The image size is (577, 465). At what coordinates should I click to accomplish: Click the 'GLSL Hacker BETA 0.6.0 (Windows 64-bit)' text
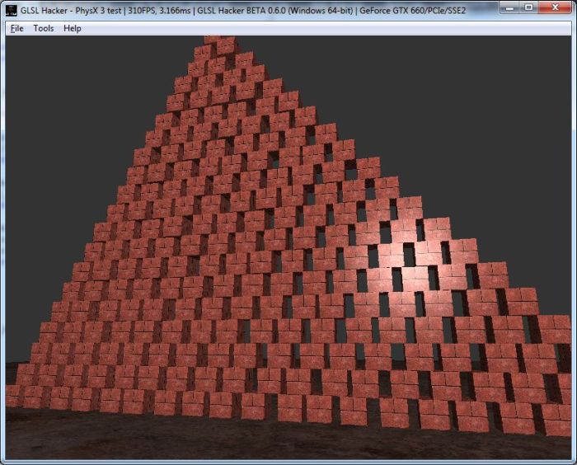(x=274, y=11)
